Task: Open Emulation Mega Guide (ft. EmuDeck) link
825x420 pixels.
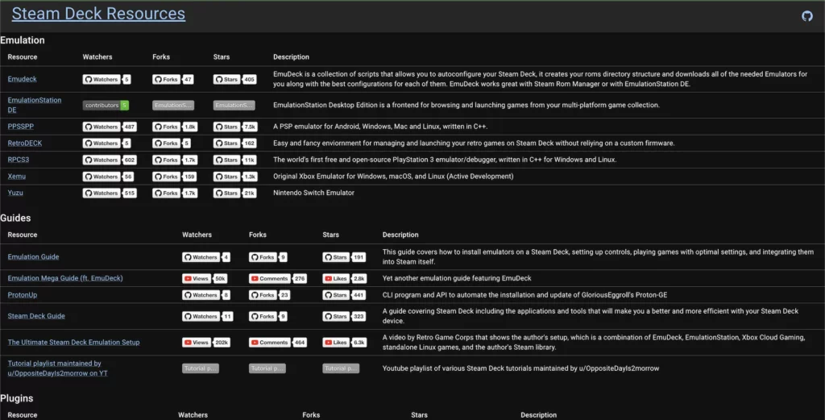Action: point(65,278)
